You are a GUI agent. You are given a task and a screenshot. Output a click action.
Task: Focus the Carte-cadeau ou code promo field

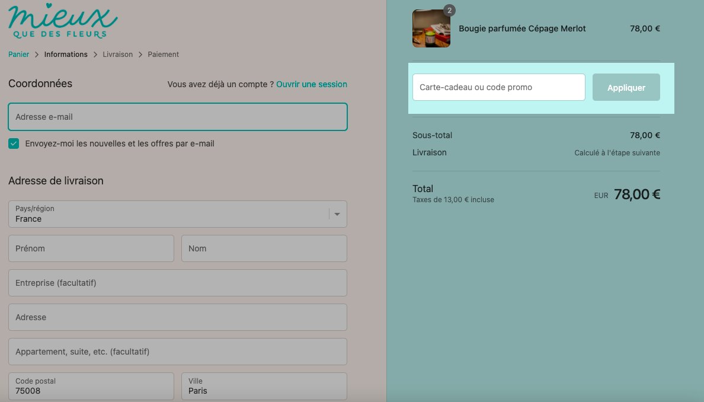click(499, 87)
